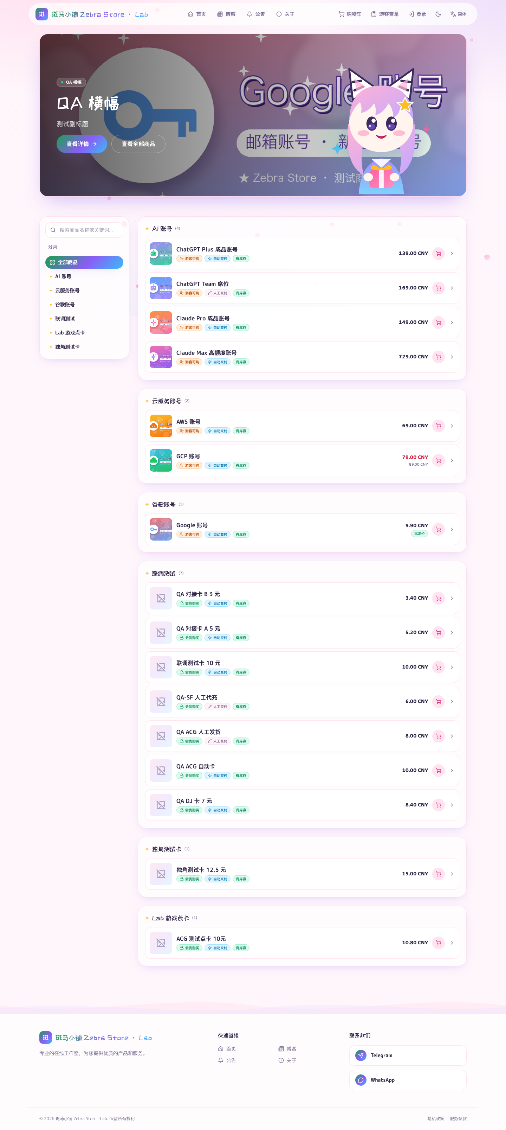Click the 139.00 CNY price
The height and width of the screenshot is (1130, 506).
click(x=413, y=254)
